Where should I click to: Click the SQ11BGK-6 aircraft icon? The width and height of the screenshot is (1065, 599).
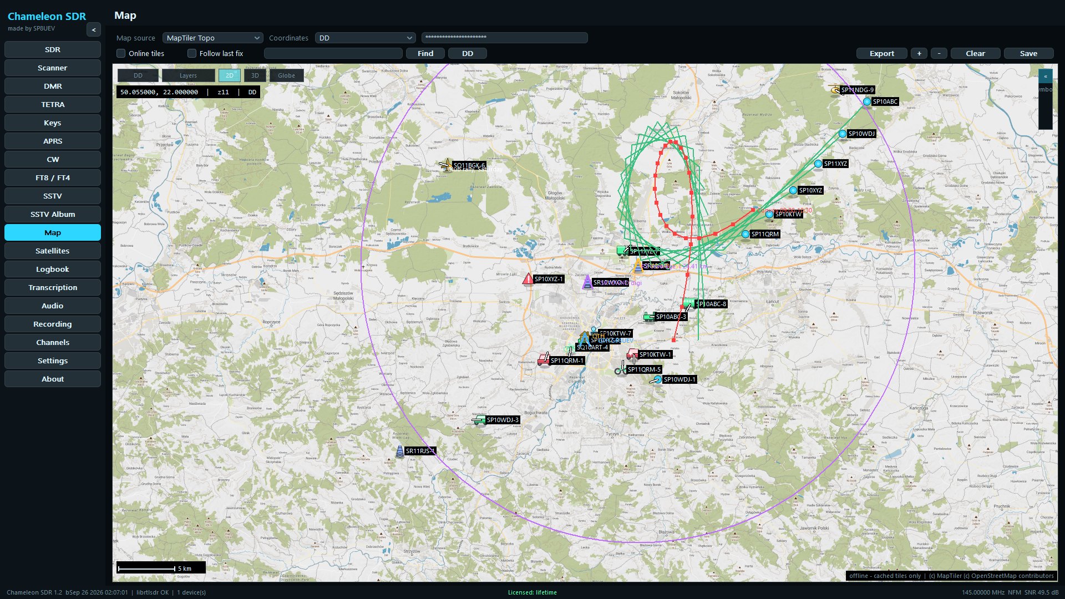(x=447, y=164)
